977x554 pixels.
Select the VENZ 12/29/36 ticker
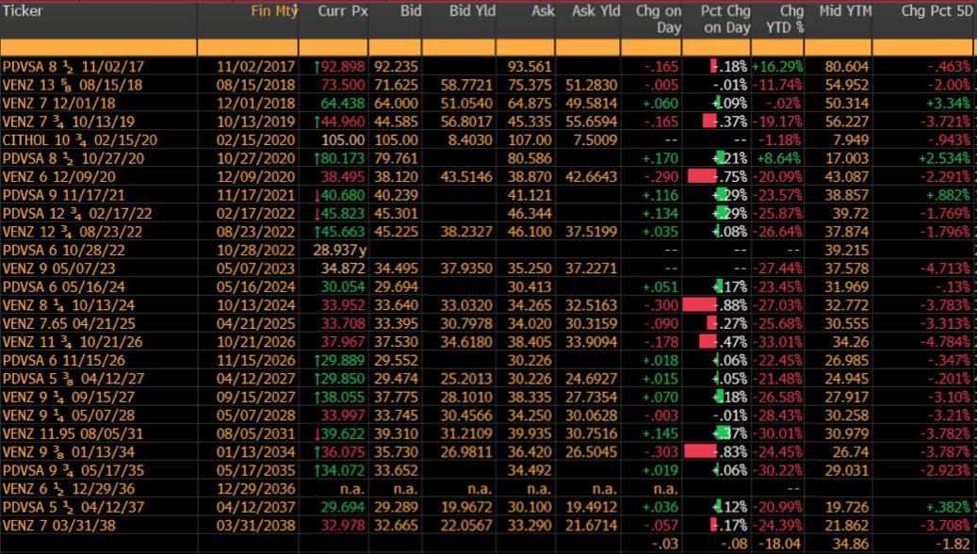tap(69, 489)
